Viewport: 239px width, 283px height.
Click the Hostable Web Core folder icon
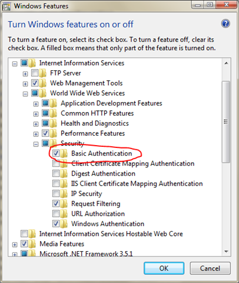point(32,233)
